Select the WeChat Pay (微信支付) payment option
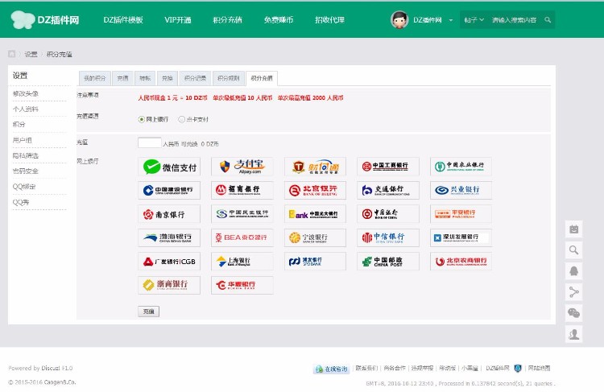The height and width of the screenshot is (392, 604). (169, 167)
